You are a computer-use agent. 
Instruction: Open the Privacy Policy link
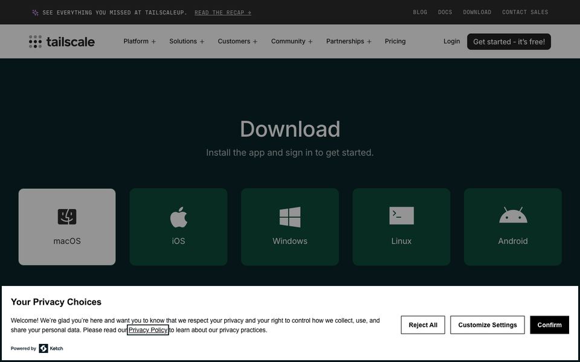pos(148,330)
